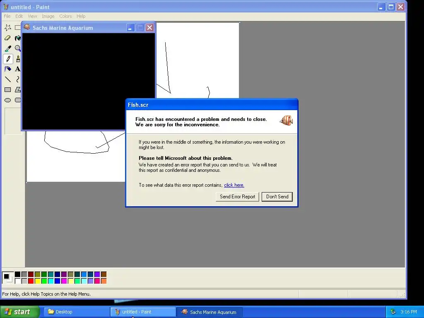Maximize/restore the Paint window
Image resolution: width=424 pixels, height=318 pixels.
[x=391, y=7]
